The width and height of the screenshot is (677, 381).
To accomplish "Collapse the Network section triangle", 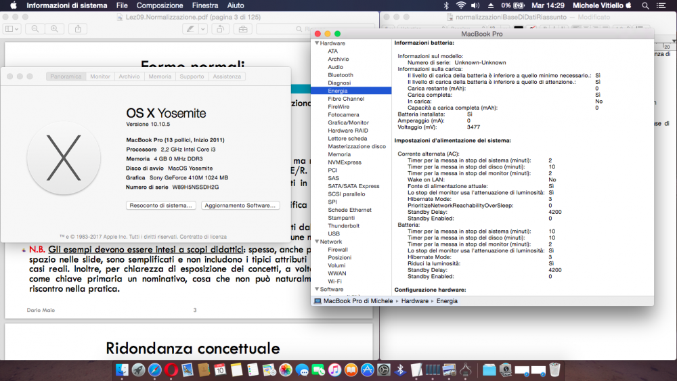I will (x=317, y=242).
